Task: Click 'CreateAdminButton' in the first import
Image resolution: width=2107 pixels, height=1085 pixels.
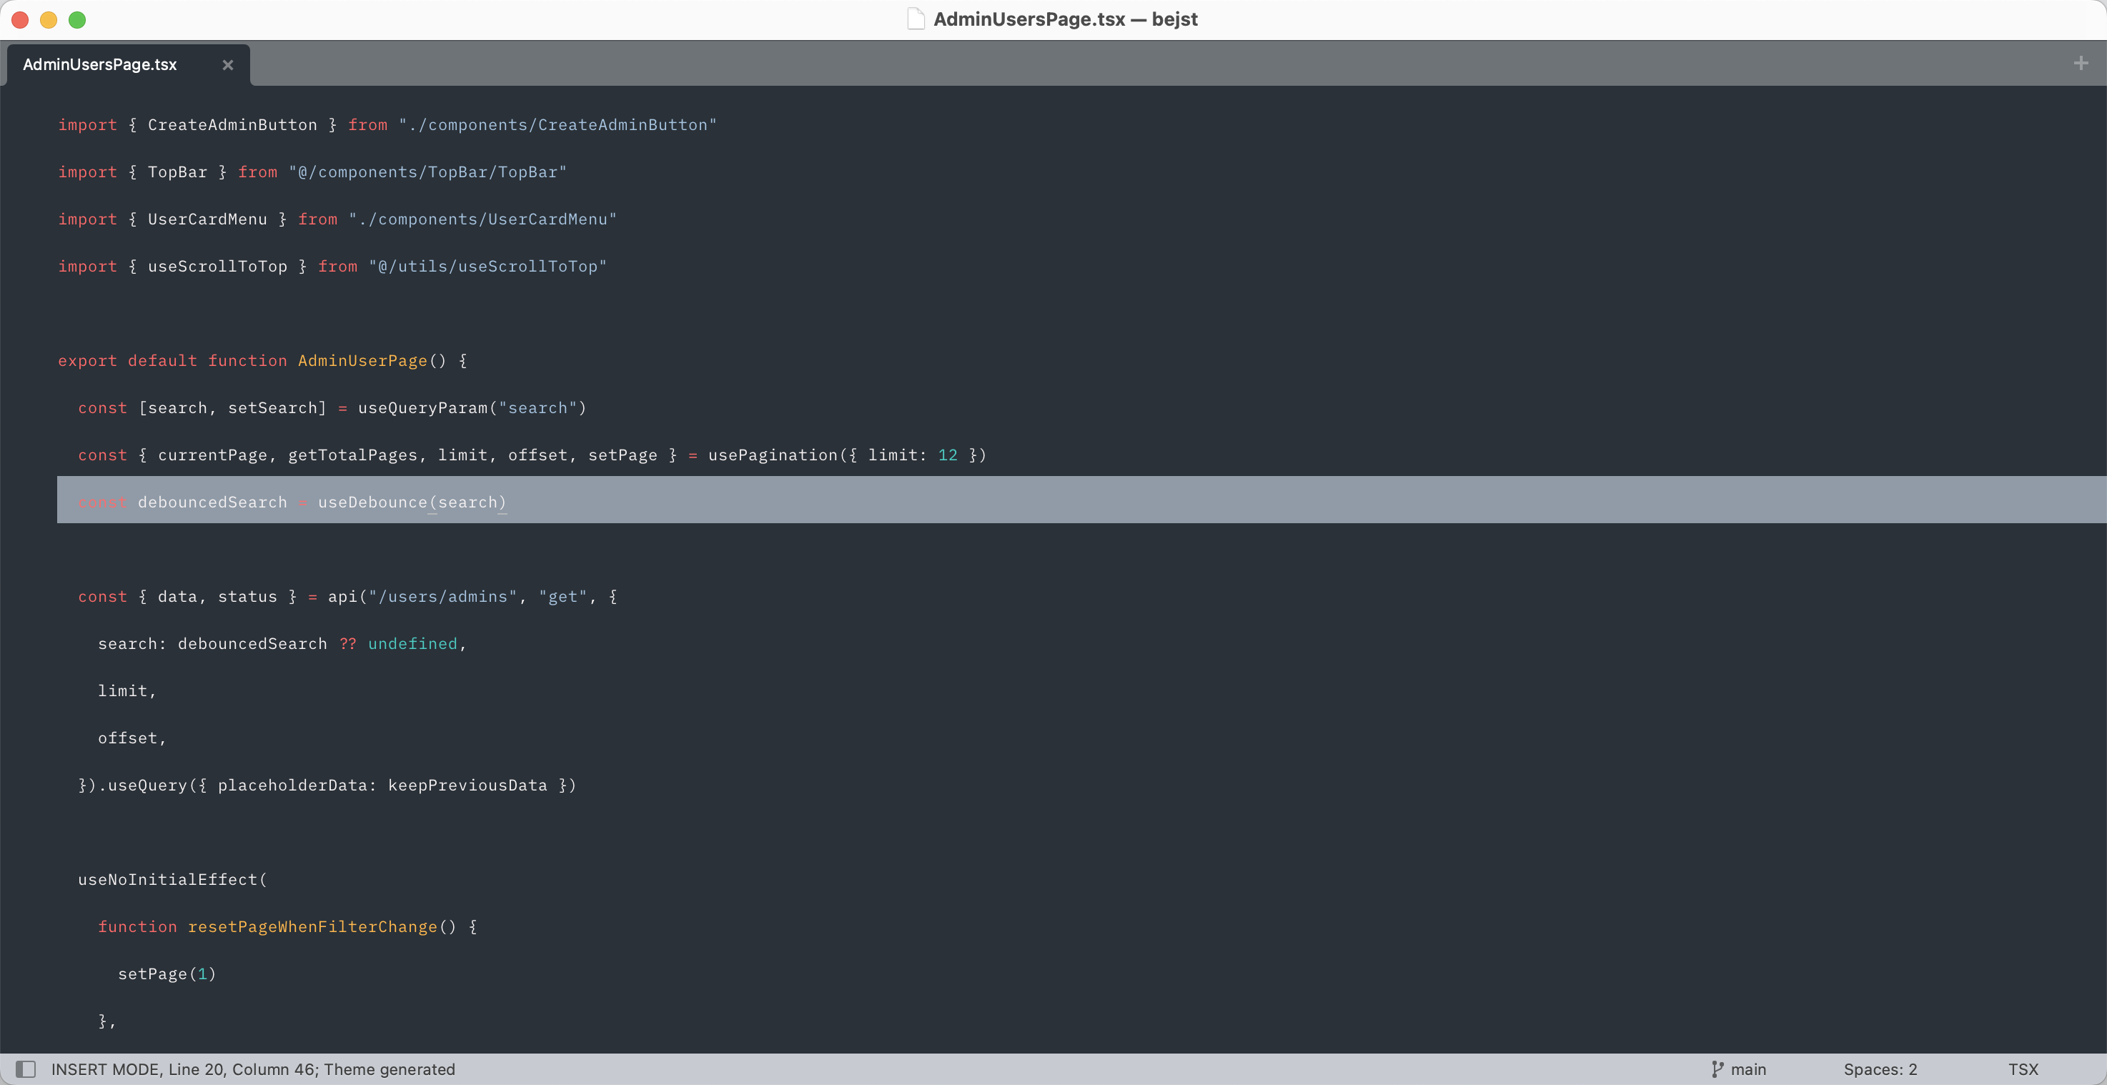Action: 232,125
